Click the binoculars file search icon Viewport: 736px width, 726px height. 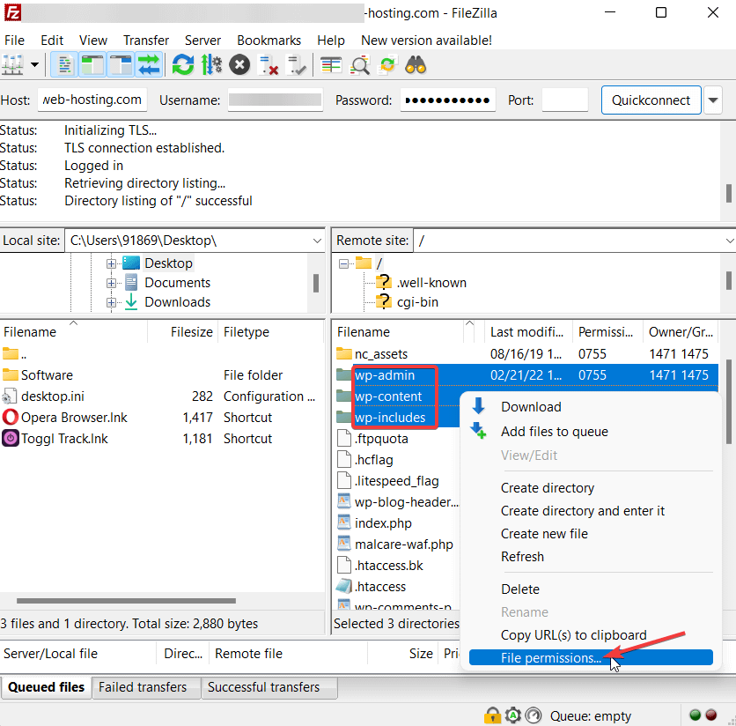click(x=416, y=64)
